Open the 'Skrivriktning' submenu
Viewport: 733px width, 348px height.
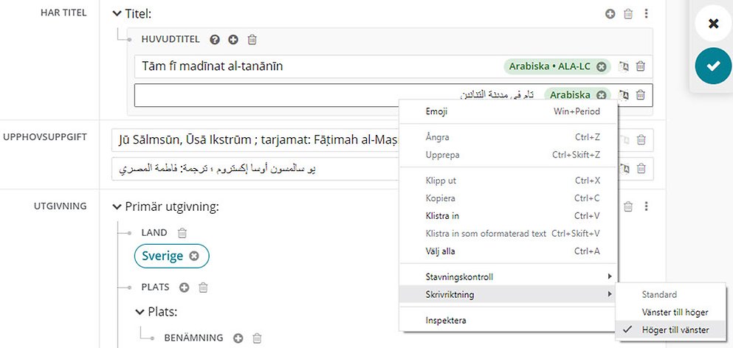(x=508, y=295)
